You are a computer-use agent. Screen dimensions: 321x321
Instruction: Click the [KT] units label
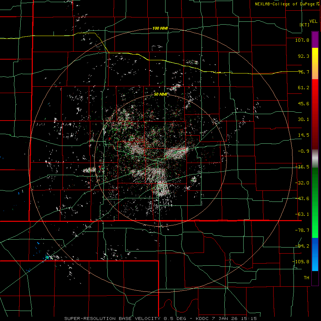[x=305, y=25]
